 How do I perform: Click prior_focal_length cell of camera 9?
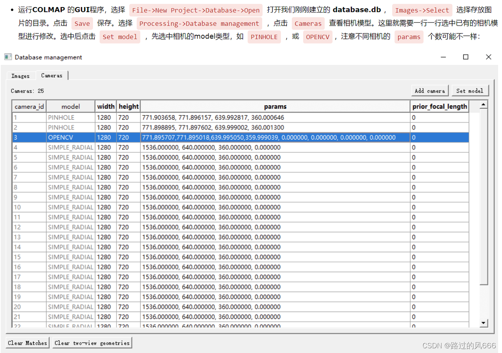click(x=440, y=198)
